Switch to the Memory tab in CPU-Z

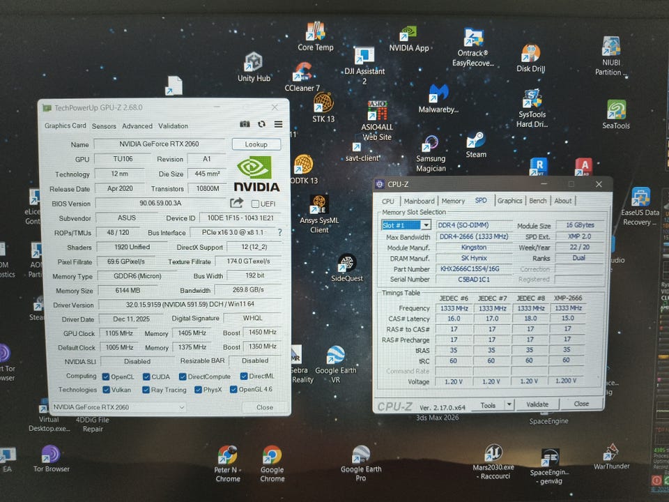[x=453, y=201]
